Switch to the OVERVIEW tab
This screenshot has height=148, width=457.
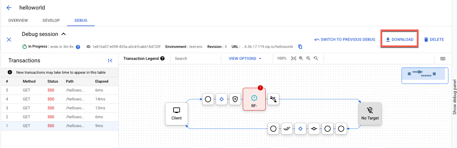point(18,21)
